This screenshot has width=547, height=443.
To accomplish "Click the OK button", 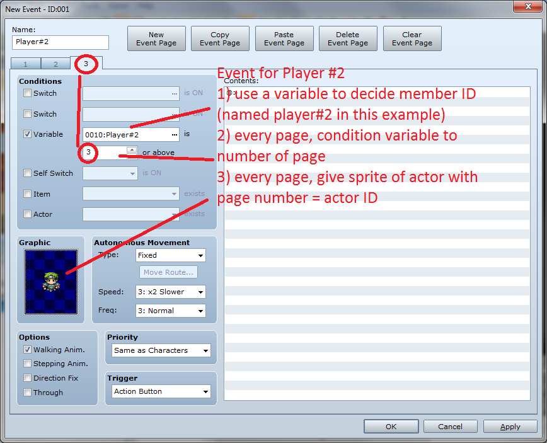I will tap(391, 427).
